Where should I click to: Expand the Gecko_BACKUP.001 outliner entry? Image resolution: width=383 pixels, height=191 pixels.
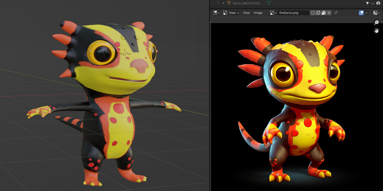[x=223, y=3]
